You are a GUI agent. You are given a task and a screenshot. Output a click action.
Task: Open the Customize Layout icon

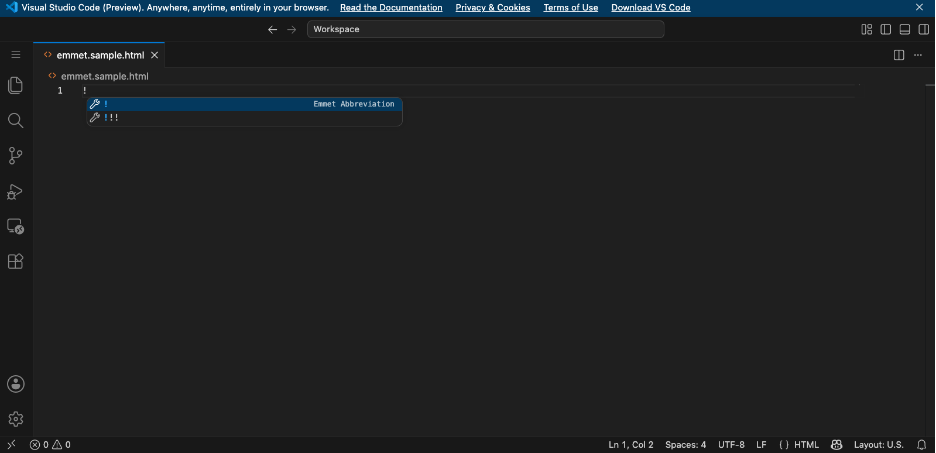[x=867, y=29]
